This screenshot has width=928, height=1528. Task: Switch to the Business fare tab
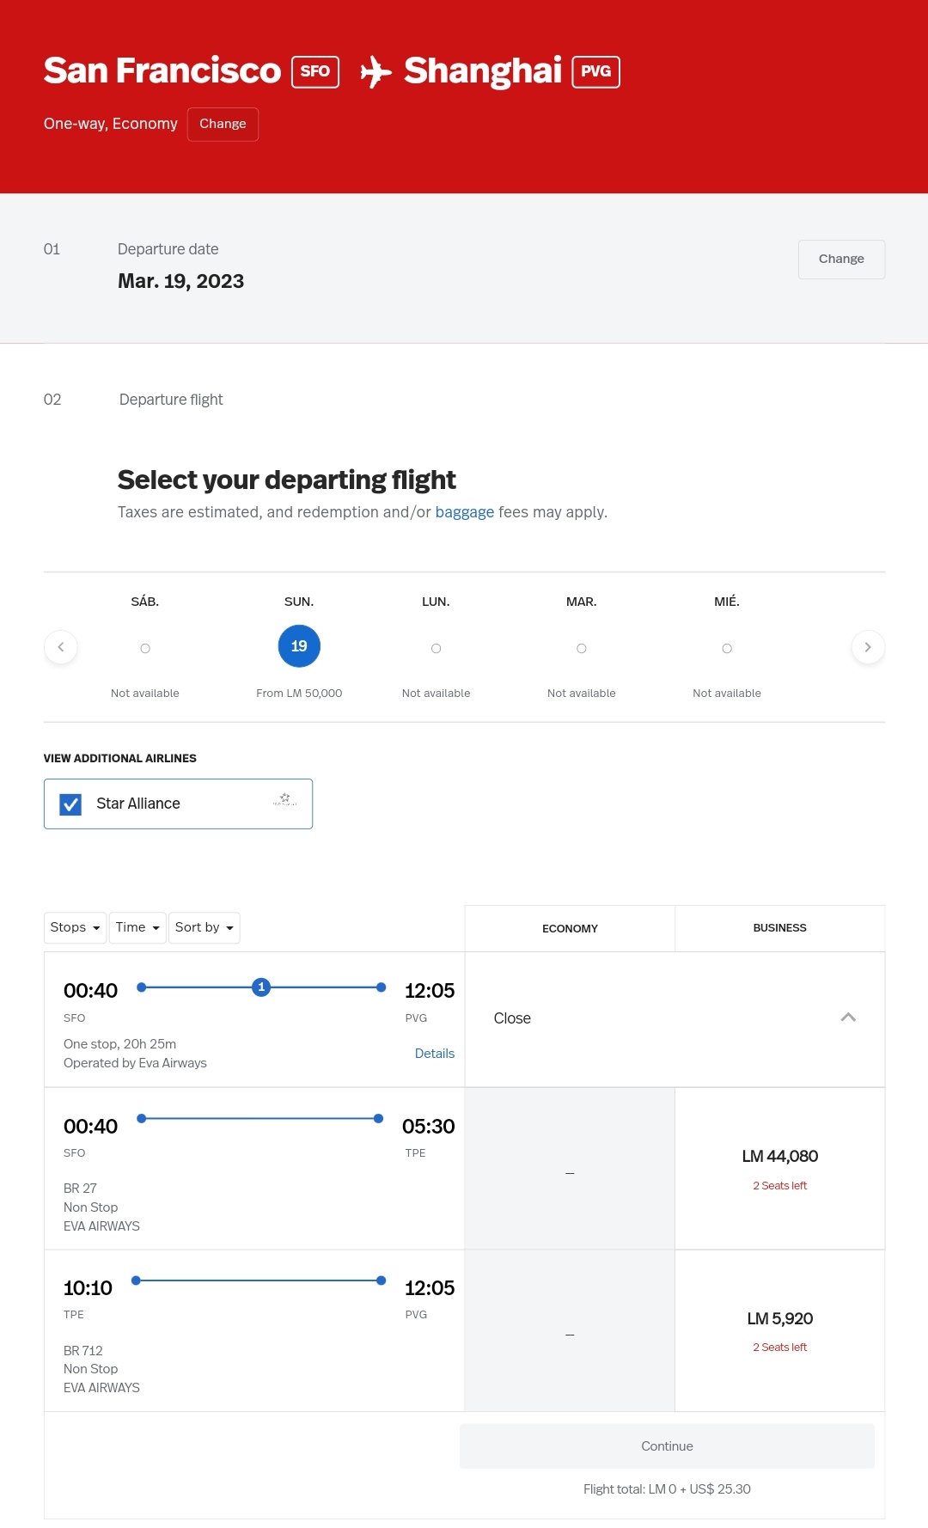[779, 928]
